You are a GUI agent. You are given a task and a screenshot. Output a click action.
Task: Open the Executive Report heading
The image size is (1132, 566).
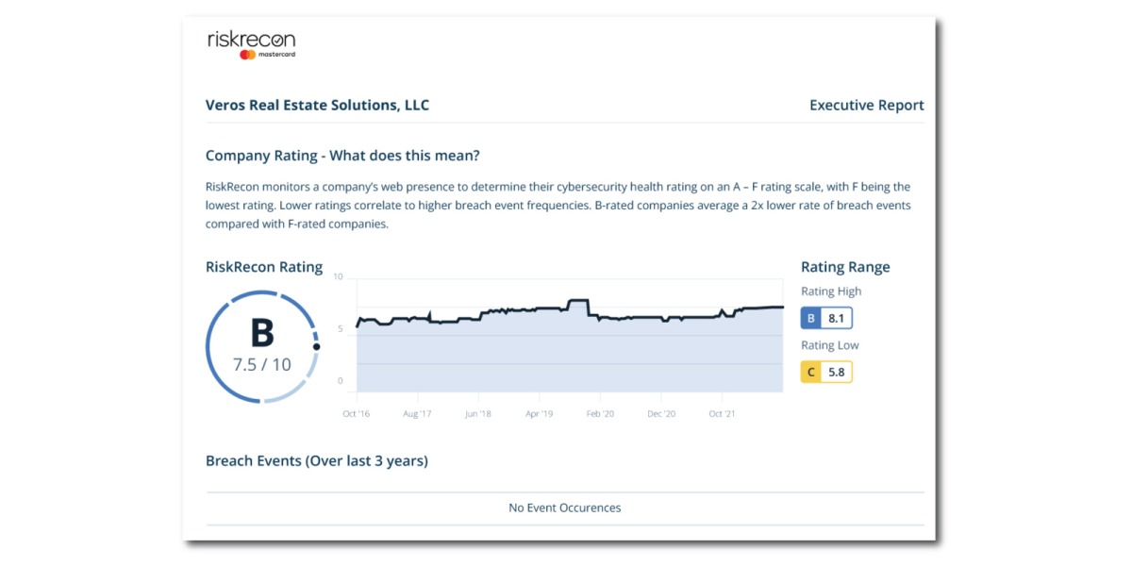866,105
